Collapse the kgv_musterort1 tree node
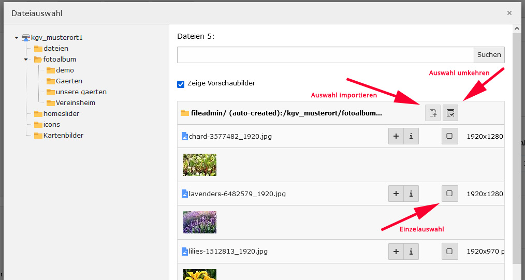Screen dimensions: 525x280 [x=17, y=38]
